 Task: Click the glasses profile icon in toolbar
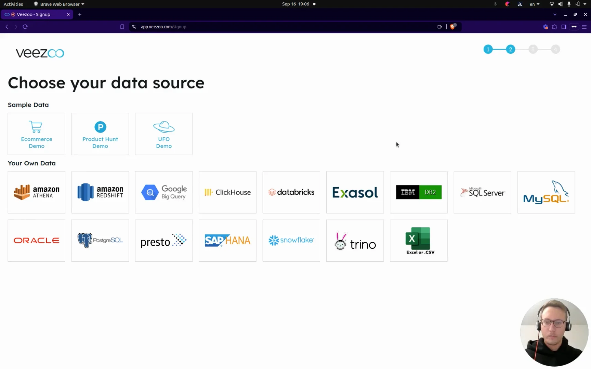(x=575, y=27)
